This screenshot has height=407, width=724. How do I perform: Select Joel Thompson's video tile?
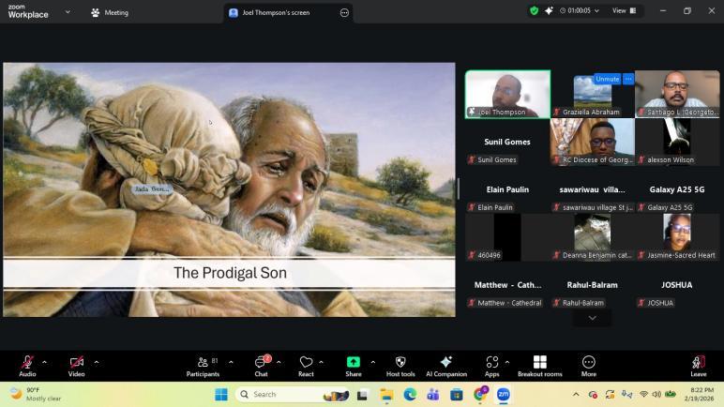(x=507, y=94)
